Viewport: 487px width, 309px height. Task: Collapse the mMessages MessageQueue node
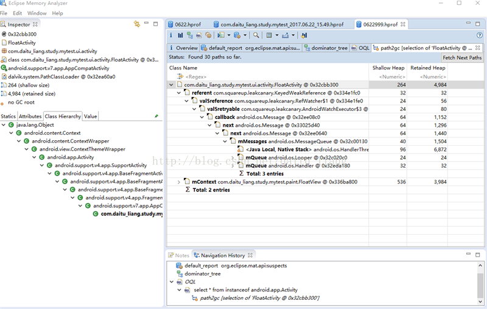[225, 141]
